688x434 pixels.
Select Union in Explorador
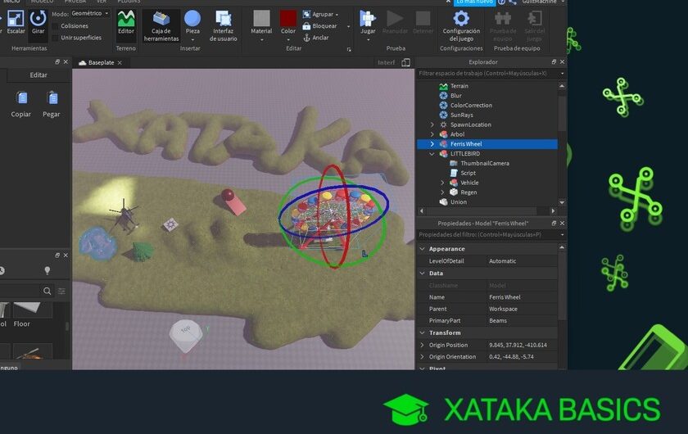pyautogui.click(x=459, y=202)
